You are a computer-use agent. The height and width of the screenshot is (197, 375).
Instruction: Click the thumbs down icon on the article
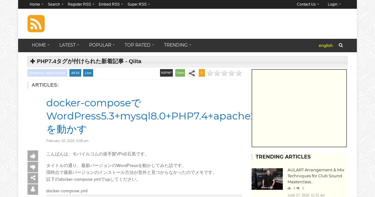tap(33, 167)
